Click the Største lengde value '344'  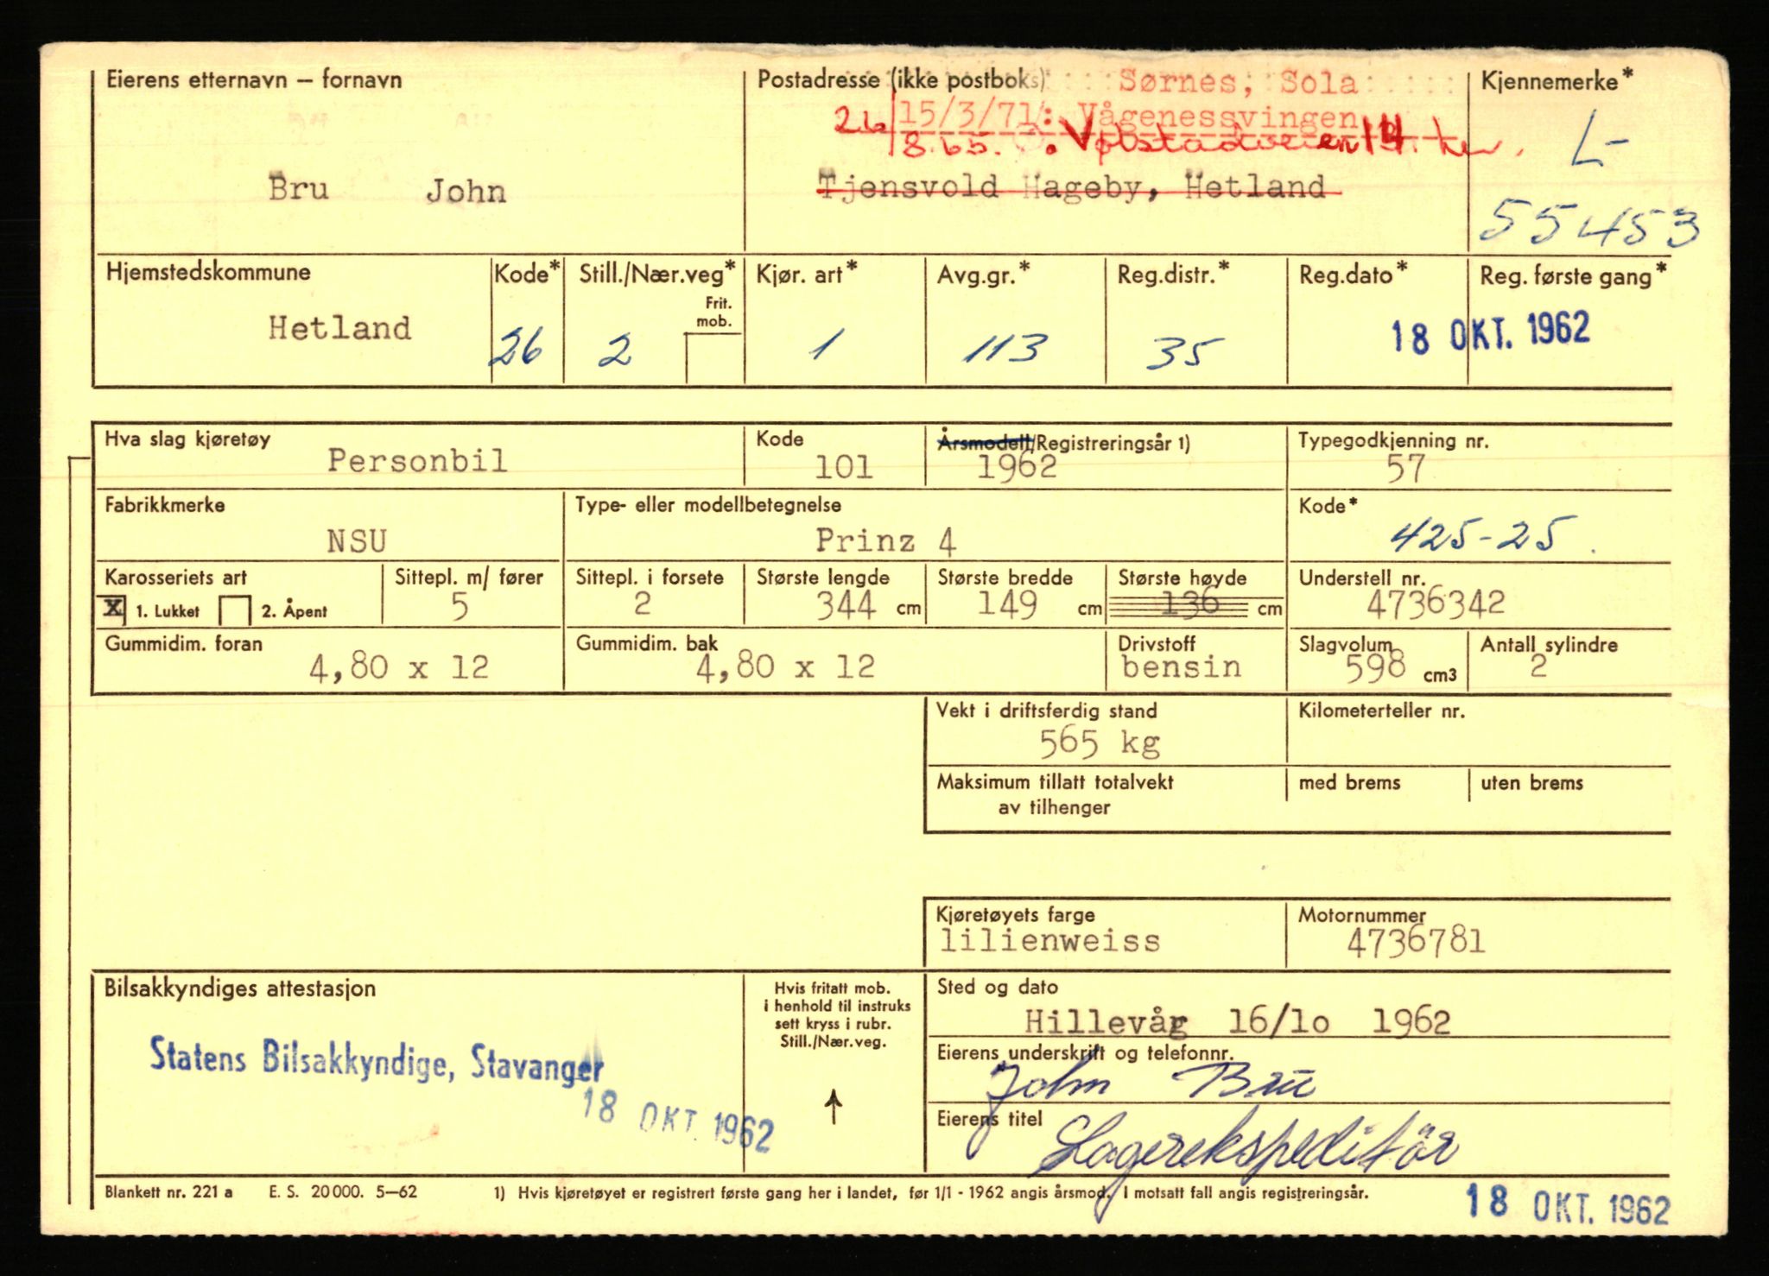(846, 604)
